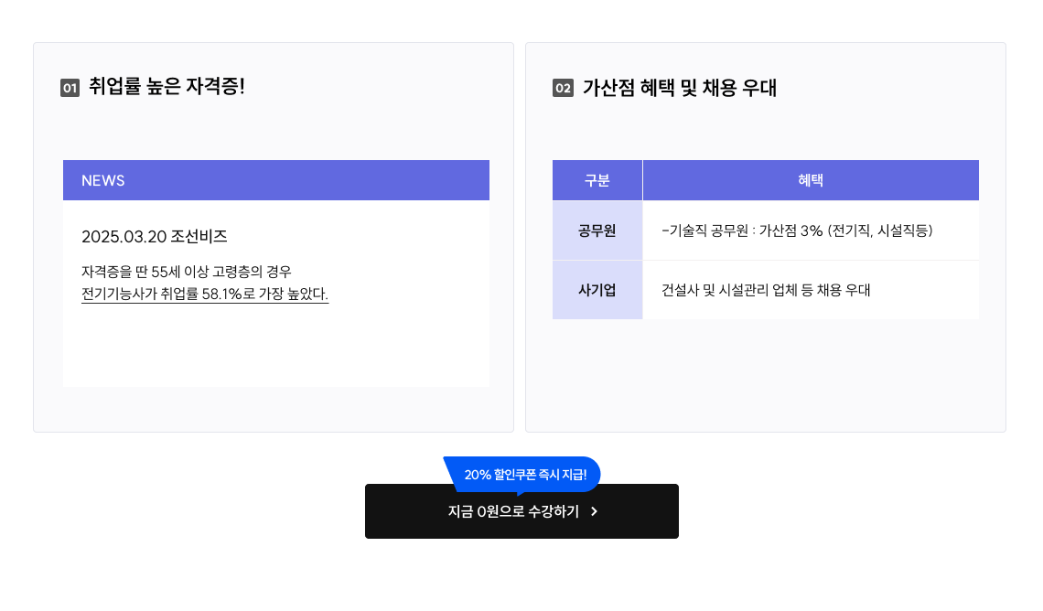
Task: Click the 자격증을 딴 55세 이상 text
Action: point(179,272)
